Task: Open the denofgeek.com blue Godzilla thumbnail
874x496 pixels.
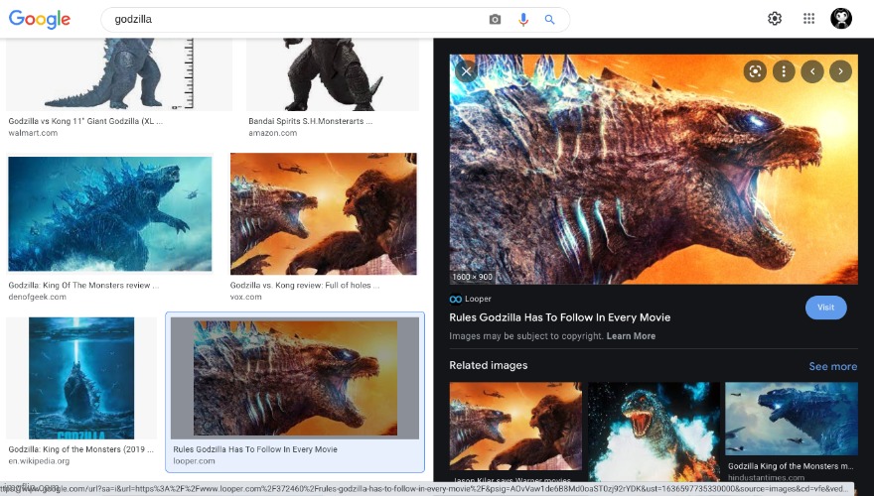Action: (110, 213)
